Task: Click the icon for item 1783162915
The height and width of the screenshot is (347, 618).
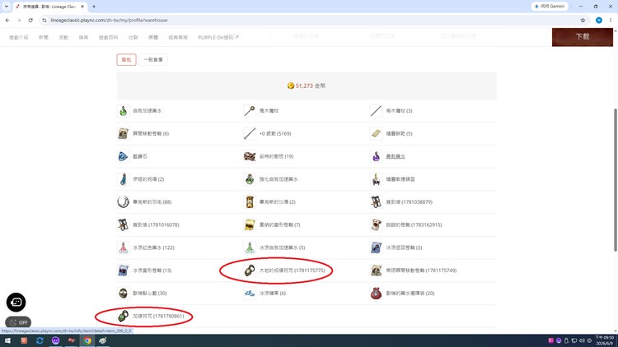Action: coord(376,225)
